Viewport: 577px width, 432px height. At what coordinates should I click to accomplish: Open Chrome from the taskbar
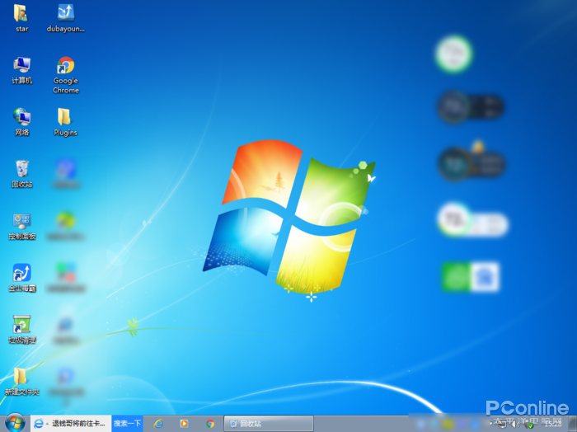click(210, 424)
